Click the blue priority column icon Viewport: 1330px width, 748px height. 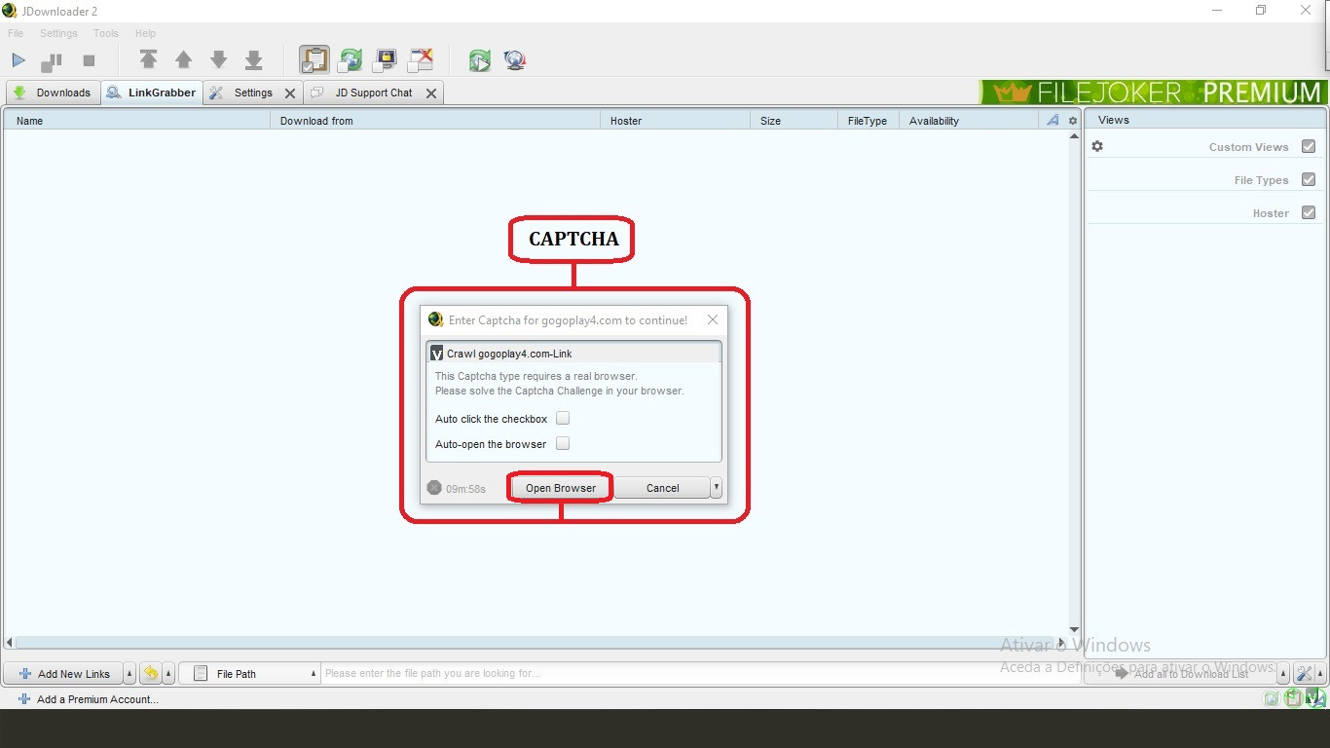(1053, 121)
